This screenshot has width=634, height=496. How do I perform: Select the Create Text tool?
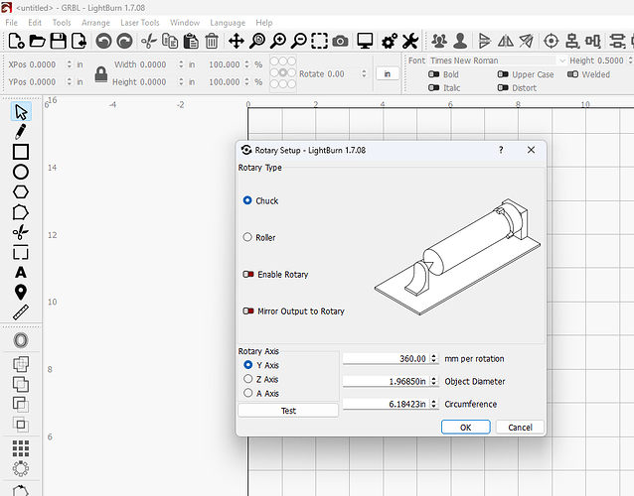(x=21, y=273)
